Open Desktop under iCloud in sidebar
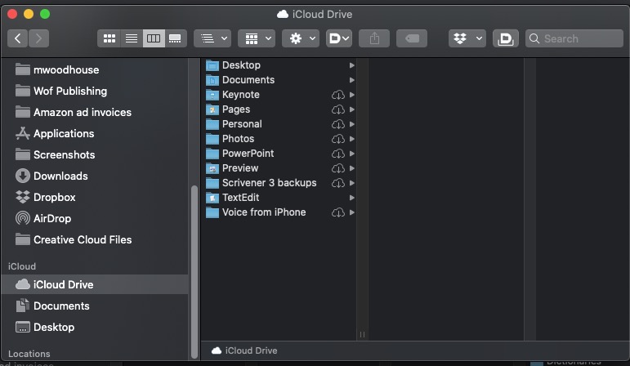 pyautogui.click(x=95, y=327)
